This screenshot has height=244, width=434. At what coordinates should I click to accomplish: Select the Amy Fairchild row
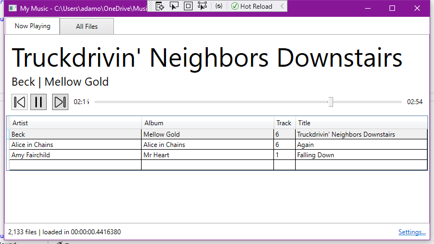(x=219, y=155)
